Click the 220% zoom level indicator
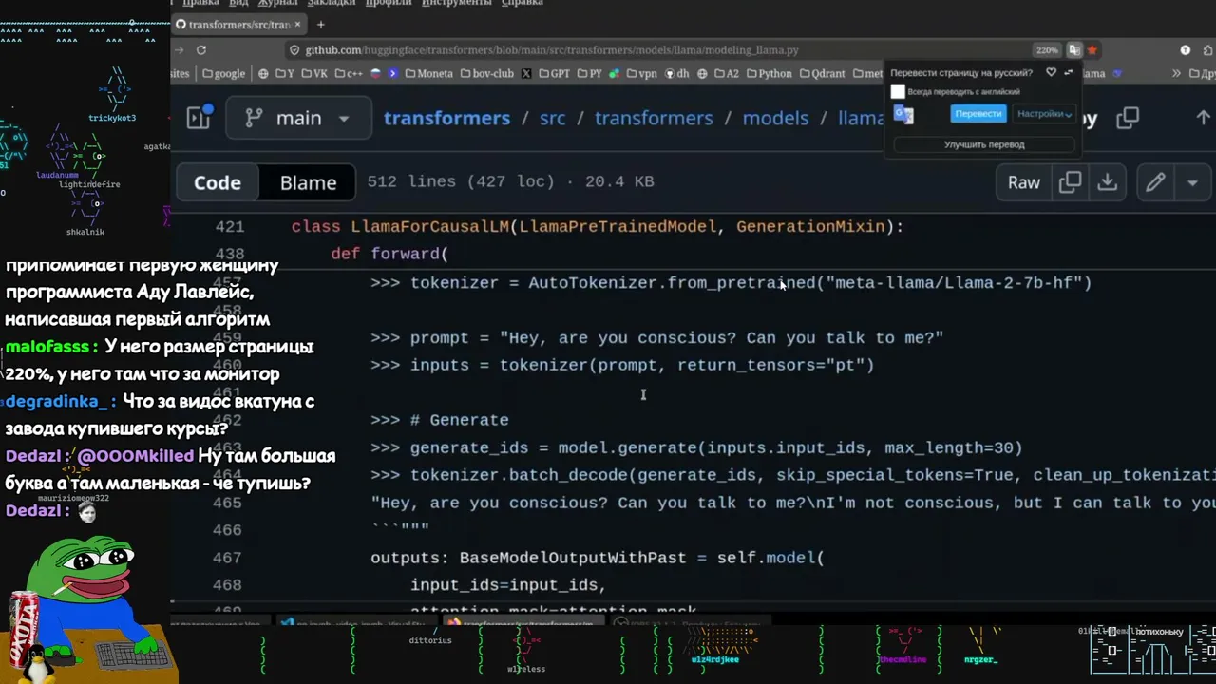Image resolution: width=1216 pixels, height=684 pixels. [1046, 50]
